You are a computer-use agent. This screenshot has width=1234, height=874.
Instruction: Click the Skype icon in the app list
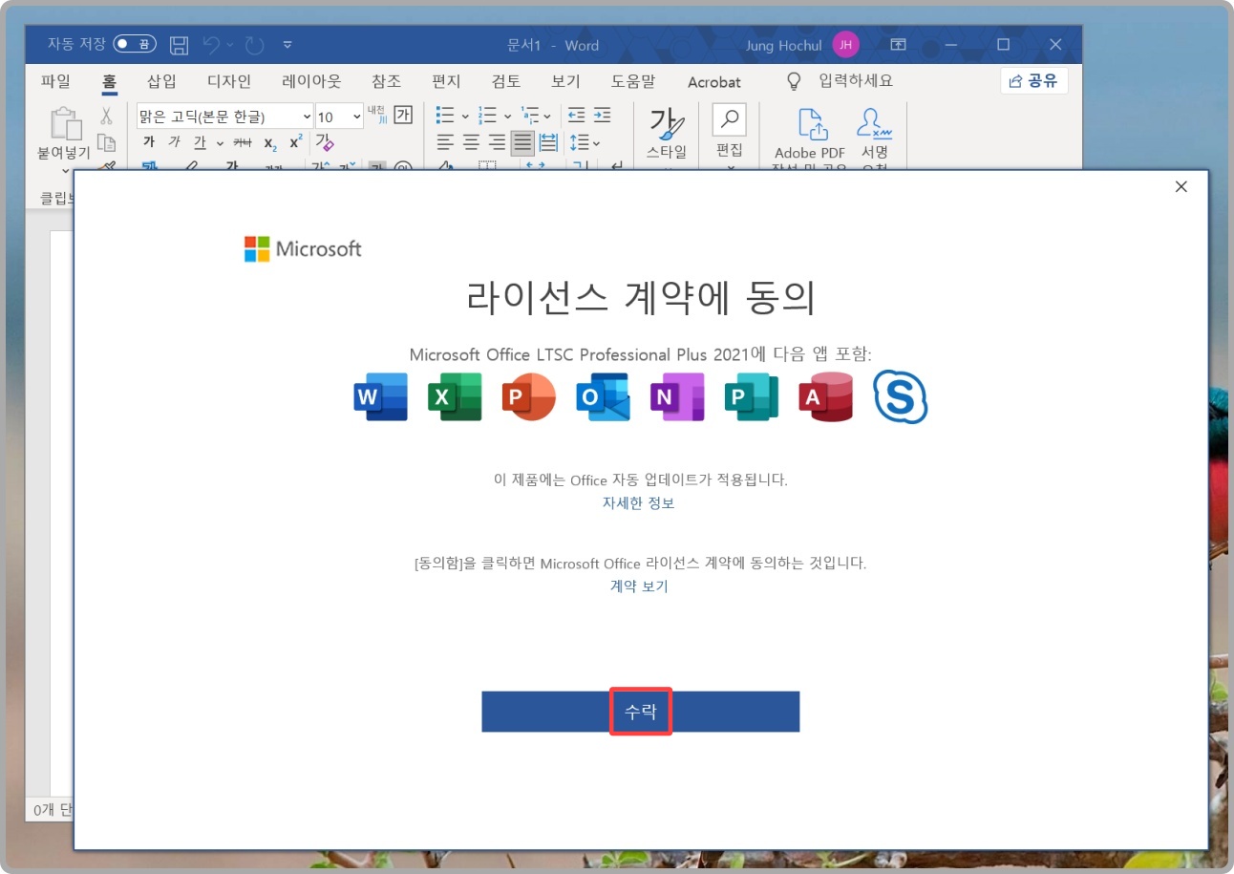click(899, 396)
